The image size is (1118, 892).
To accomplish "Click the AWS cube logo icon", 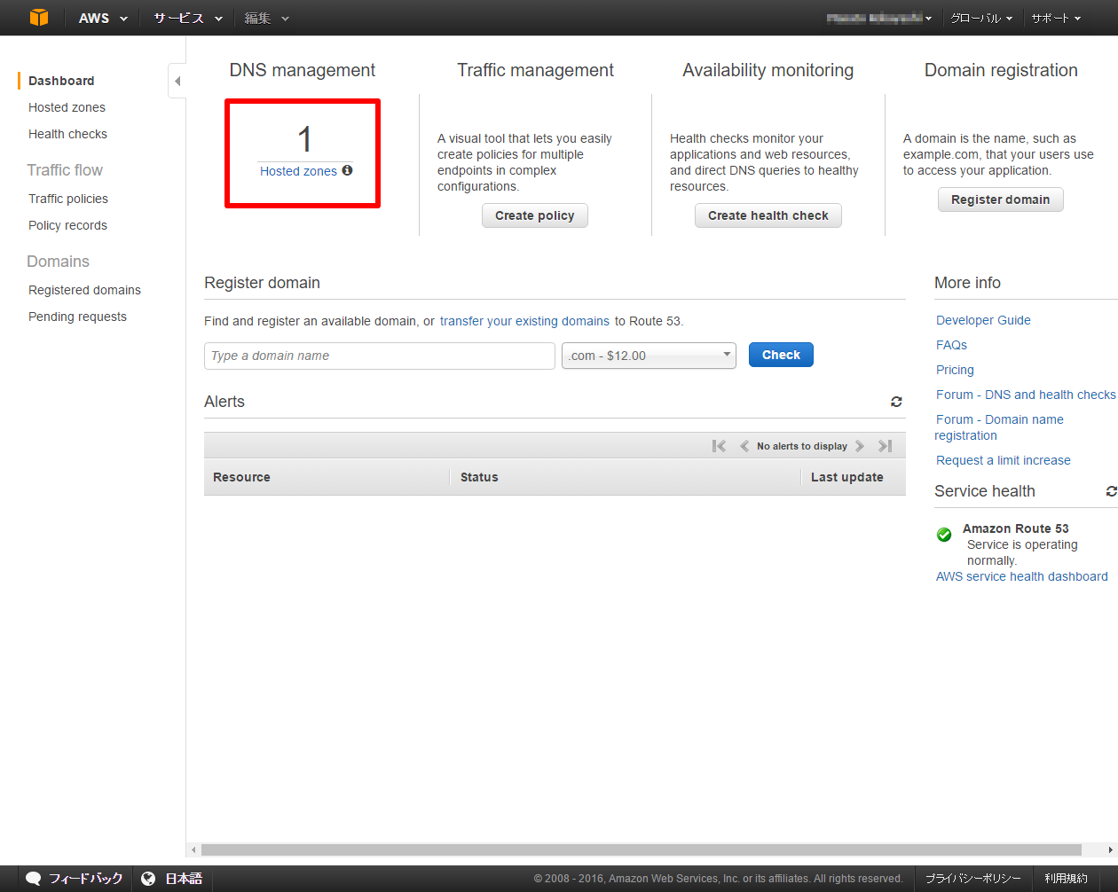I will point(39,18).
